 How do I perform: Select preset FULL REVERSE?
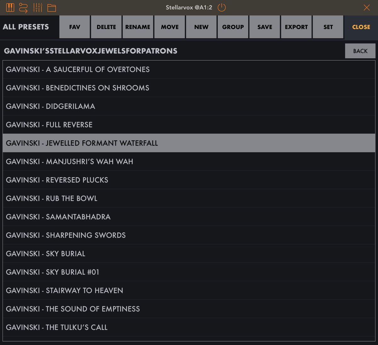click(189, 125)
